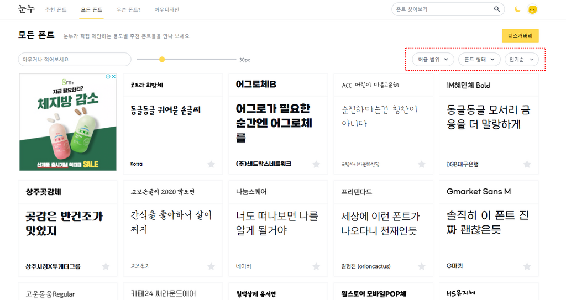Open the 칠백상체 유서연 title
The height and width of the screenshot is (300, 566).
pos(256,294)
